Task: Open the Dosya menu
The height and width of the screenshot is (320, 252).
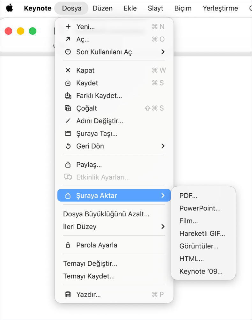Action: 72,8
